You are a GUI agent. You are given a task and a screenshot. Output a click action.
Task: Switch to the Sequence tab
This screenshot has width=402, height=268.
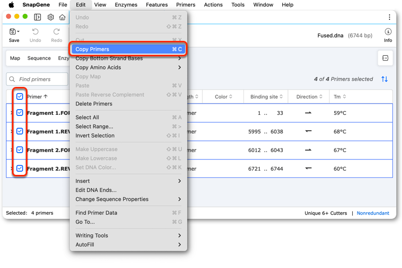click(39, 58)
